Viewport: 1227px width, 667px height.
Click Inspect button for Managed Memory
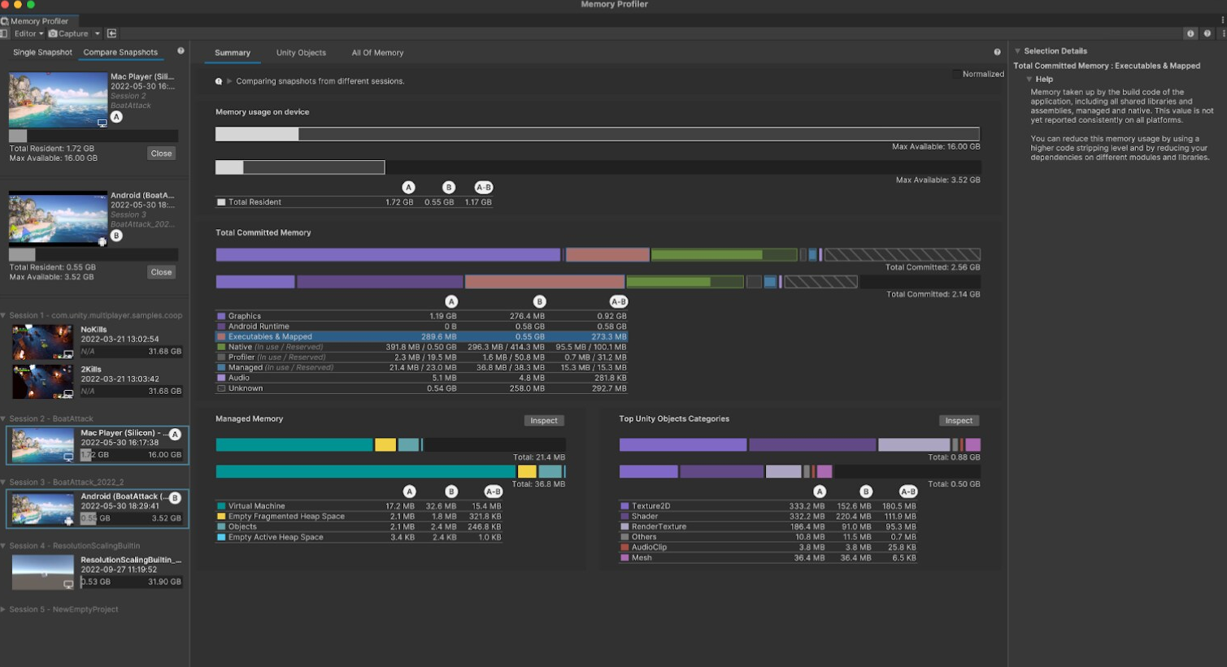(x=543, y=421)
